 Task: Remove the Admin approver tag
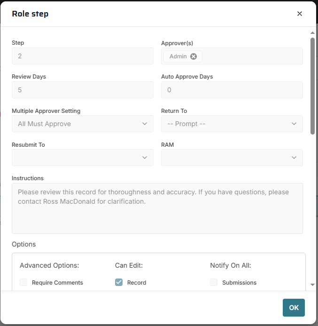click(x=194, y=56)
